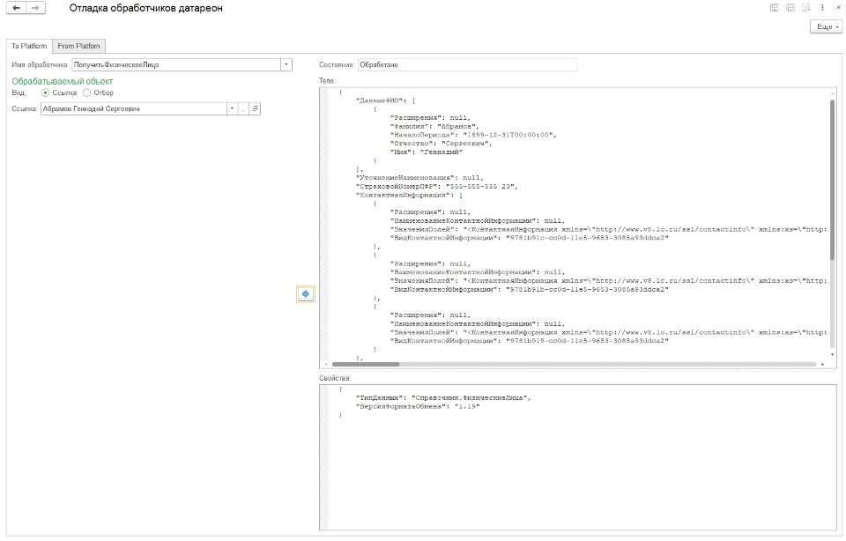Open the Ссылка item with open-form icon
The width and height of the screenshot is (846, 541).
coord(255,108)
